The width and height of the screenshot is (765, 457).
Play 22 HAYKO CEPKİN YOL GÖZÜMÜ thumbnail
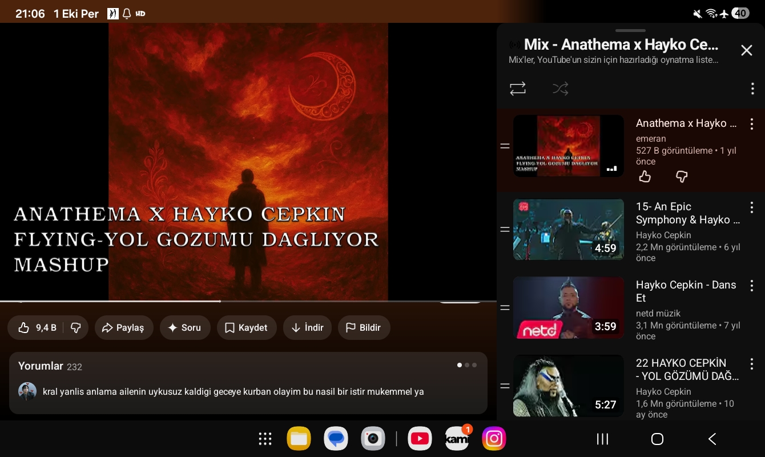coord(569,386)
